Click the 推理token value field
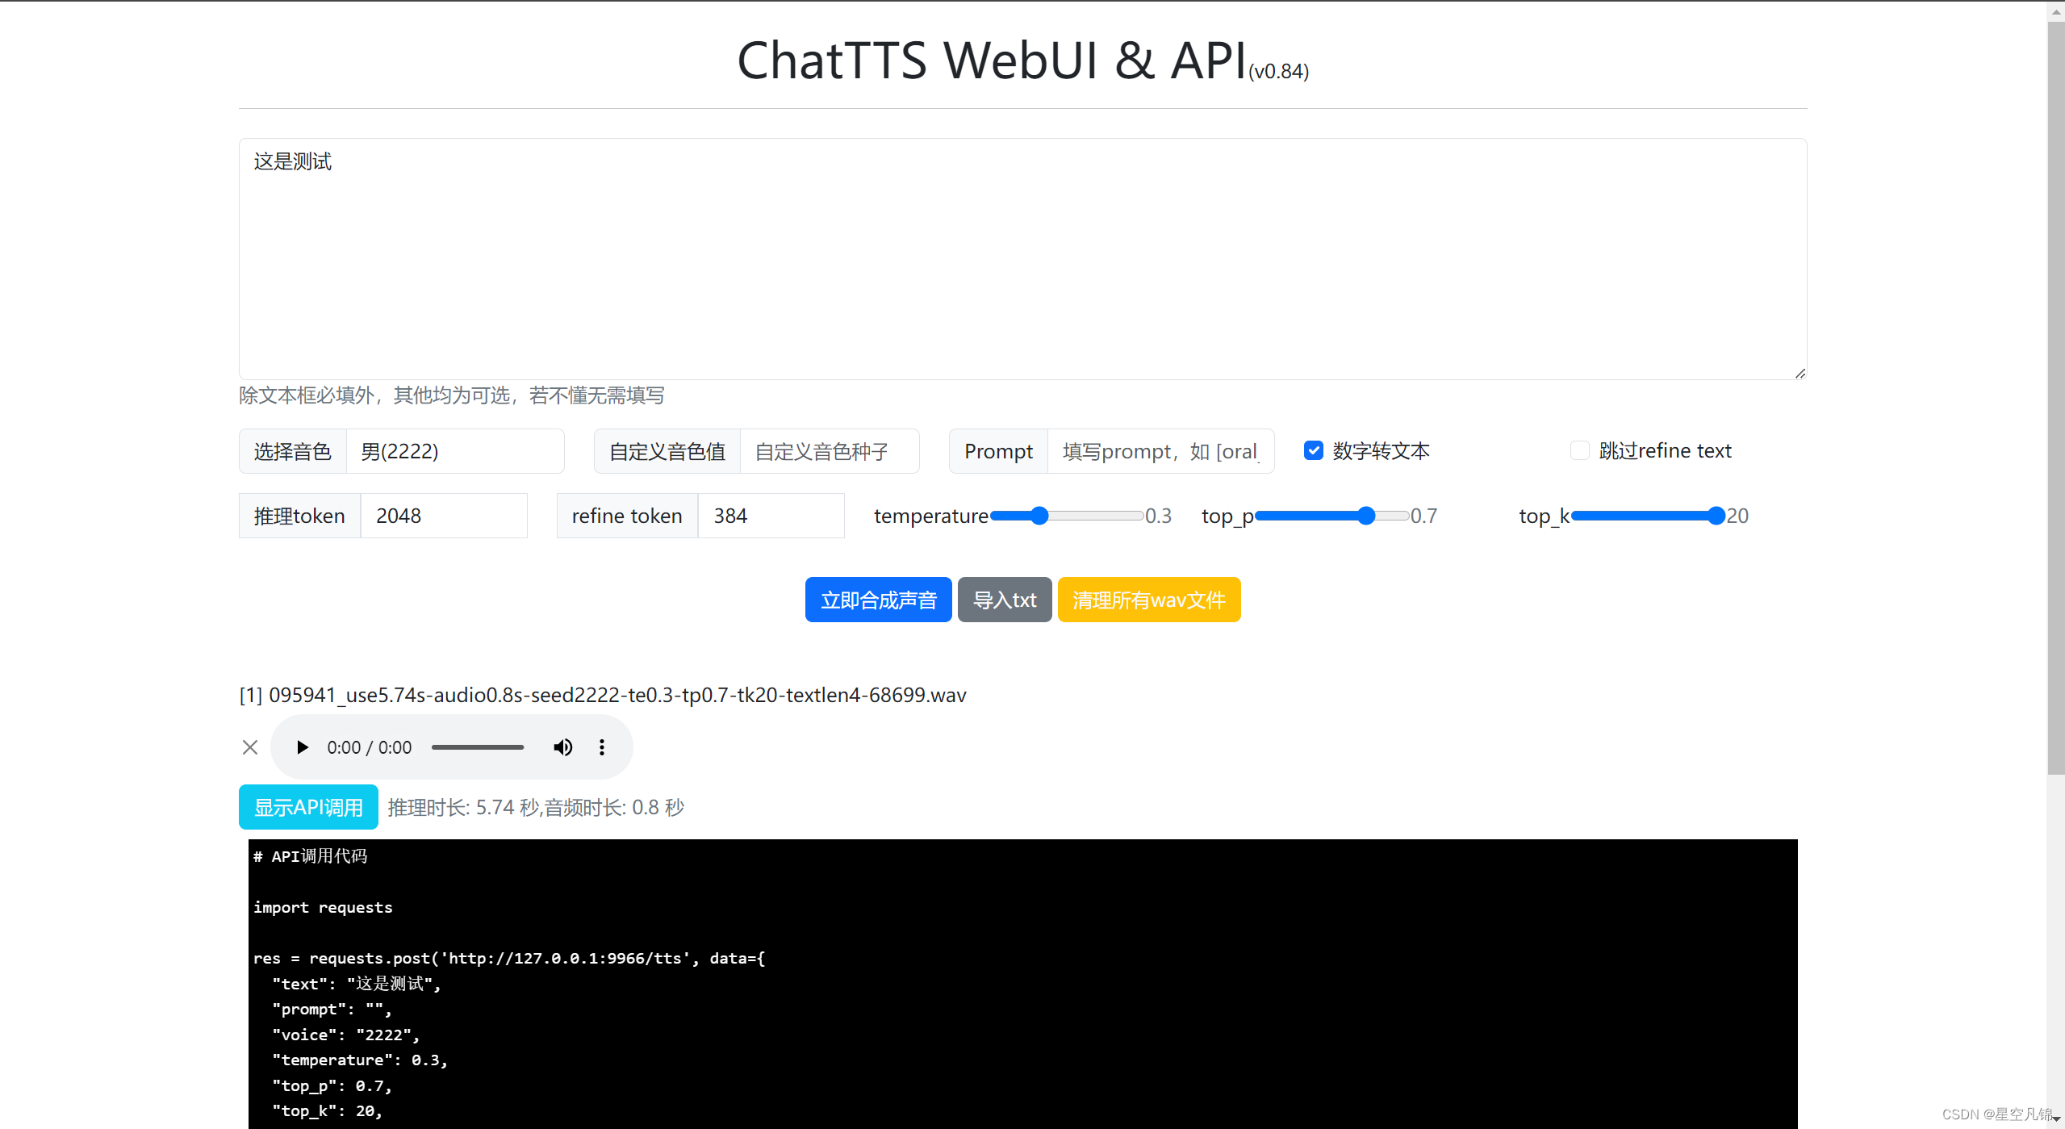This screenshot has width=2065, height=1129. pos(443,516)
